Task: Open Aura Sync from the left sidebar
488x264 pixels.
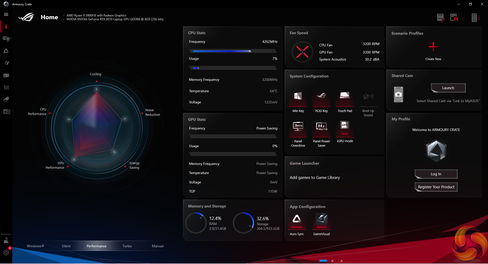Action: tap(6, 51)
